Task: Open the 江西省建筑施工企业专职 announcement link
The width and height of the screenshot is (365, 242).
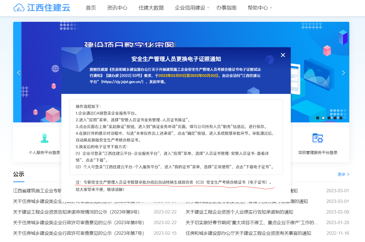Action: [37, 191]
